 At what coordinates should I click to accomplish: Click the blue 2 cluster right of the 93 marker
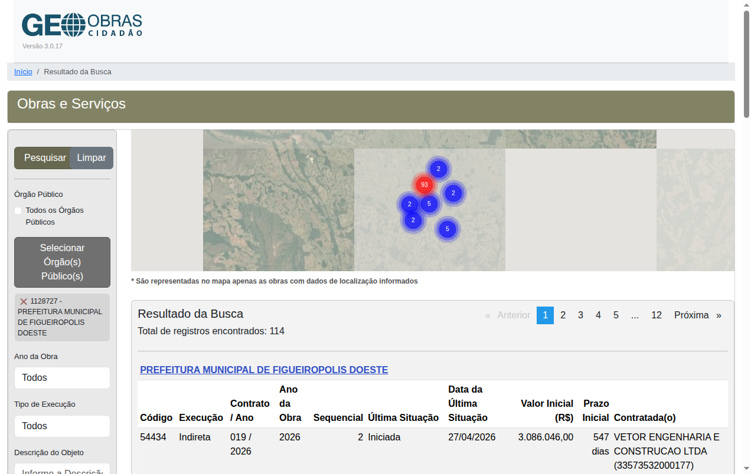tap(453, 193)
